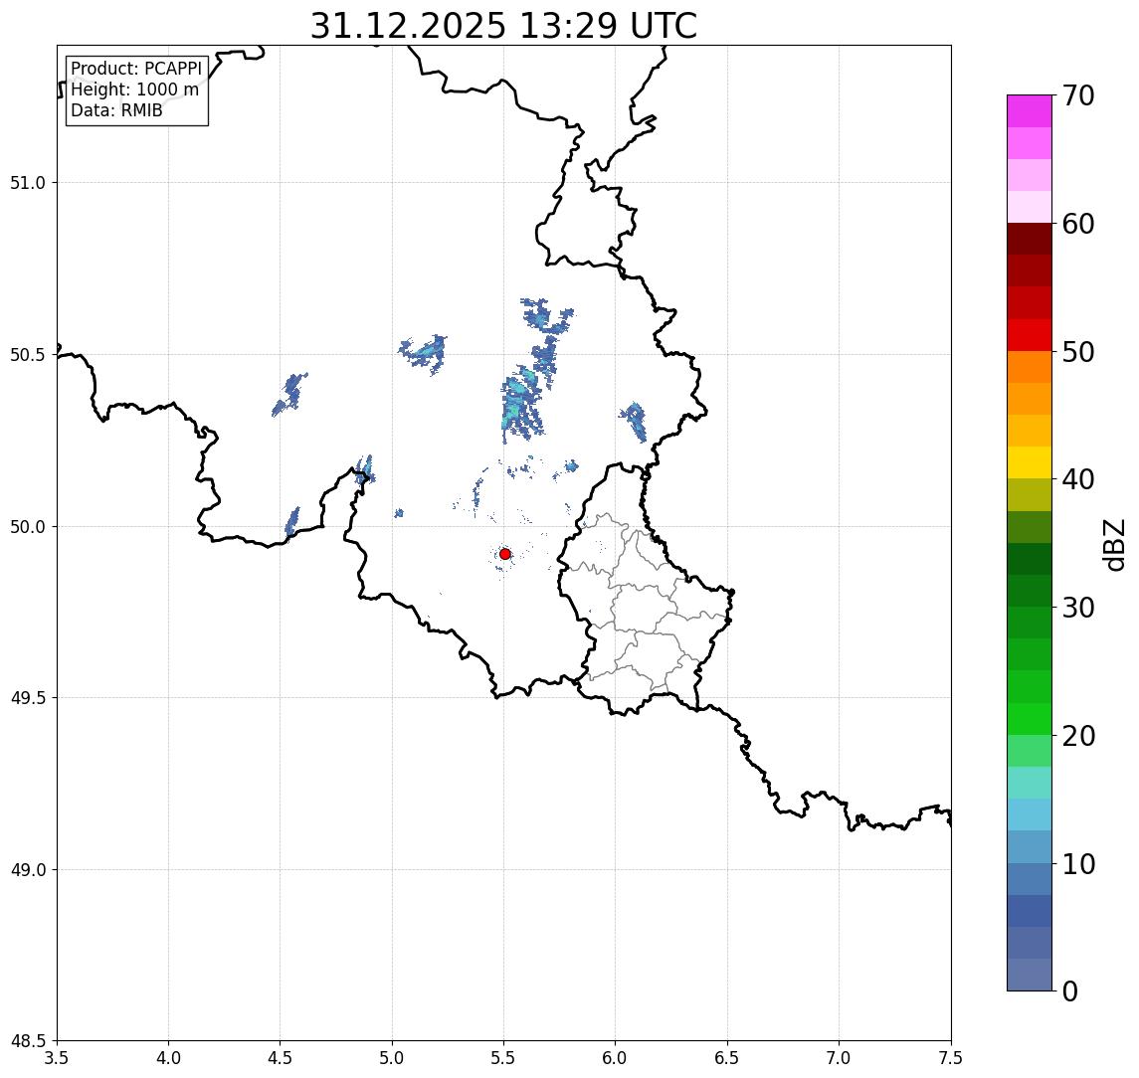
Task: Click the bright green swatch above 20 dBZ
Action: coord(1030,719)
